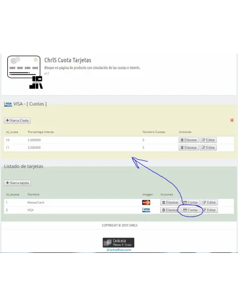The height and width of the screenshot is (307, 238).
Task: Click the VISA name cell
Action: coord(31,210)
